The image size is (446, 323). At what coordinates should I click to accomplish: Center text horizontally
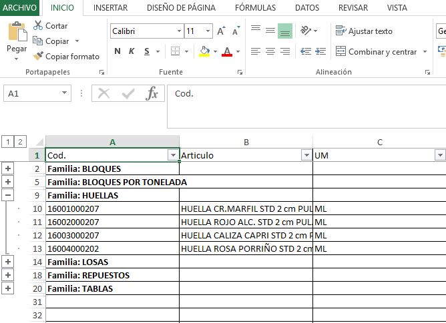pos(270,51)
